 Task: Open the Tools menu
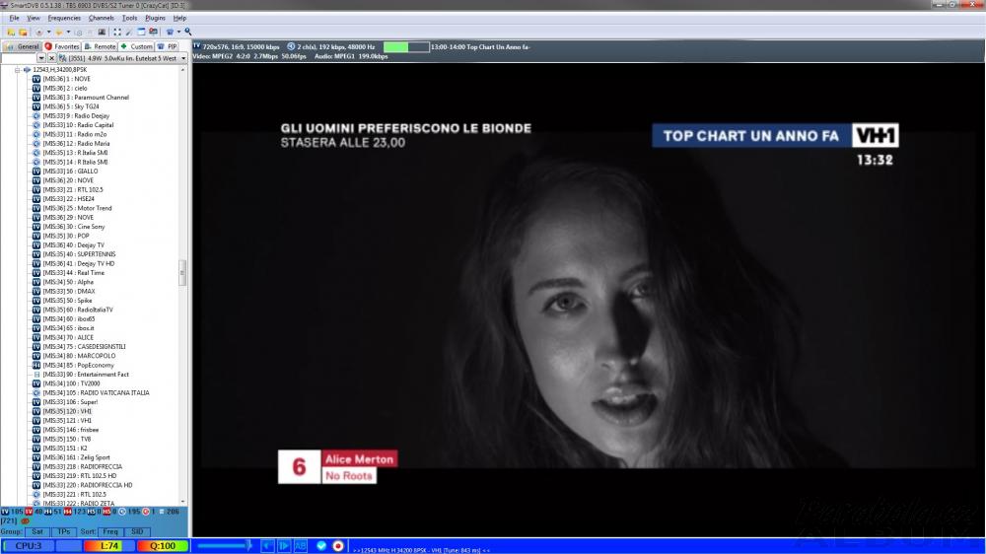coord(129,18)
